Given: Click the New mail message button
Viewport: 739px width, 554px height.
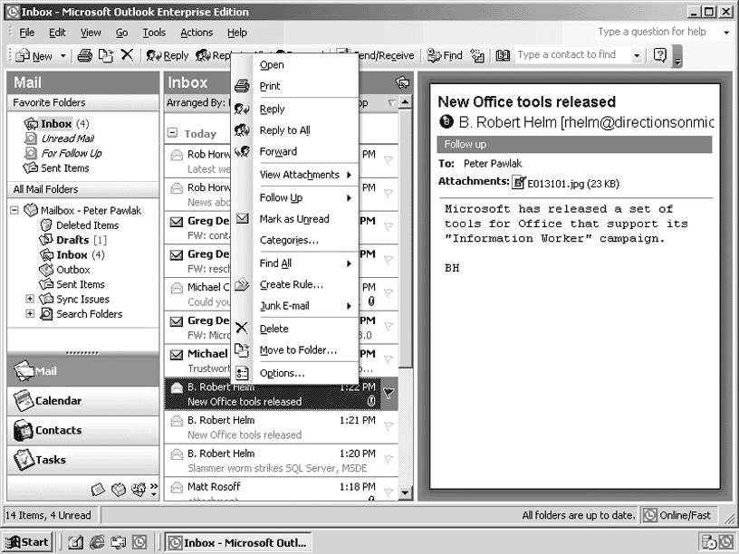Looking at the screenshot, I should [x=34, y=56].
